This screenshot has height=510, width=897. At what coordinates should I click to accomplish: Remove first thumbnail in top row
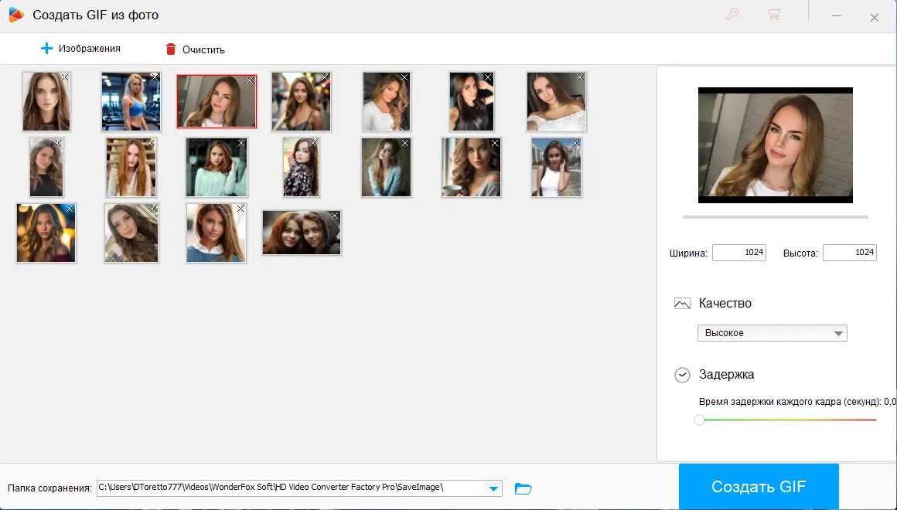point(65,78)
